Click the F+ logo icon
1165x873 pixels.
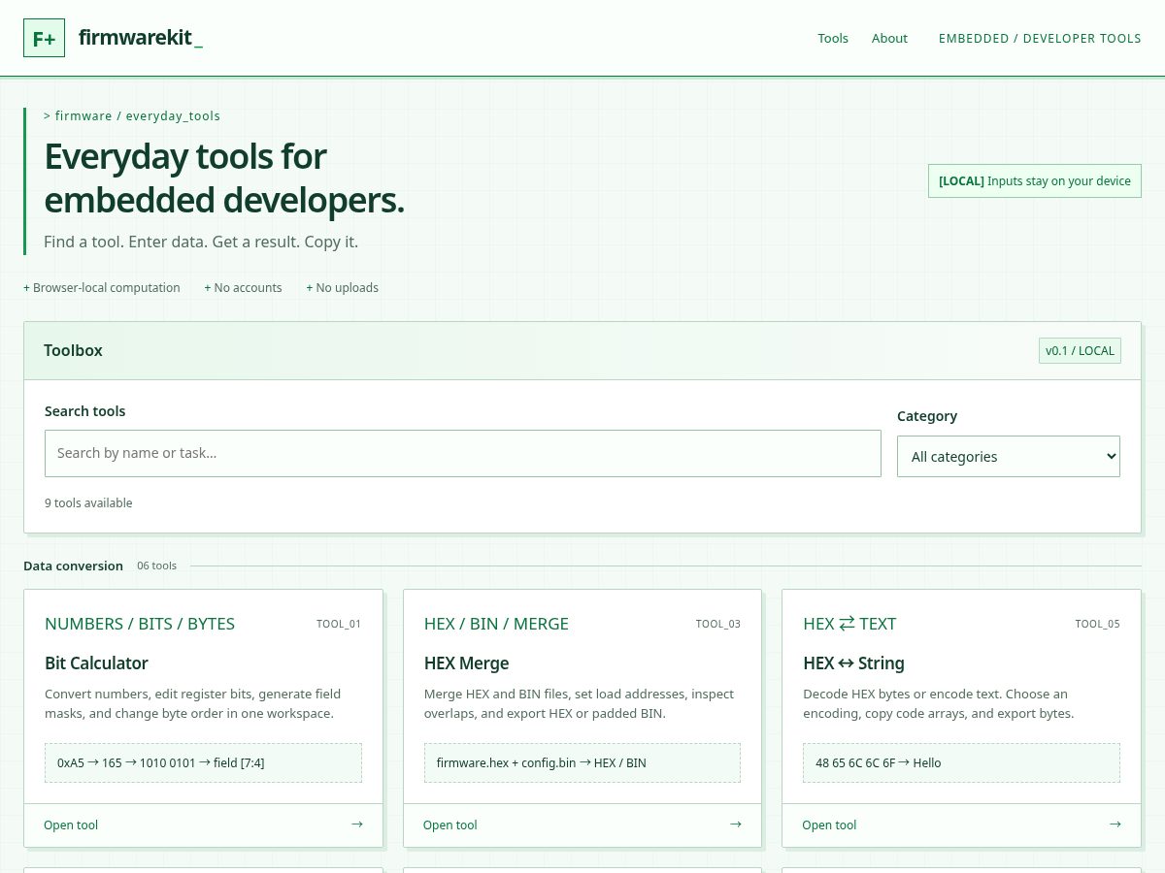[44, 38]
